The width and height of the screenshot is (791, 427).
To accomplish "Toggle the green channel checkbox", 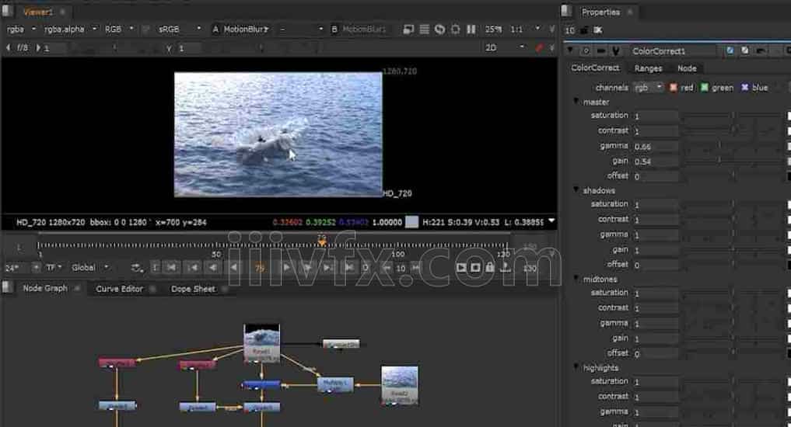I will [x=705, y=88].
